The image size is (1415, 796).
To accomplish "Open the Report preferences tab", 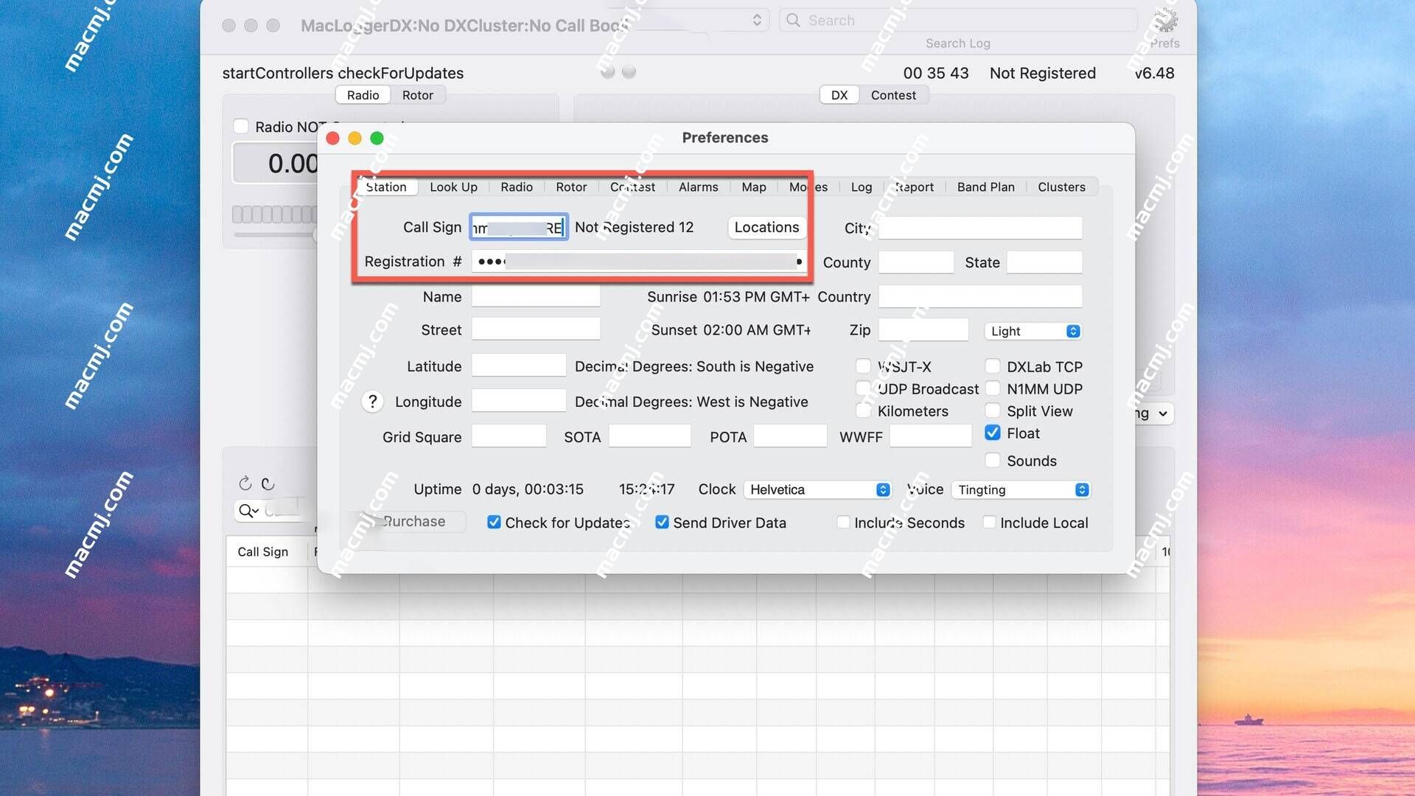I will (915, 186).
